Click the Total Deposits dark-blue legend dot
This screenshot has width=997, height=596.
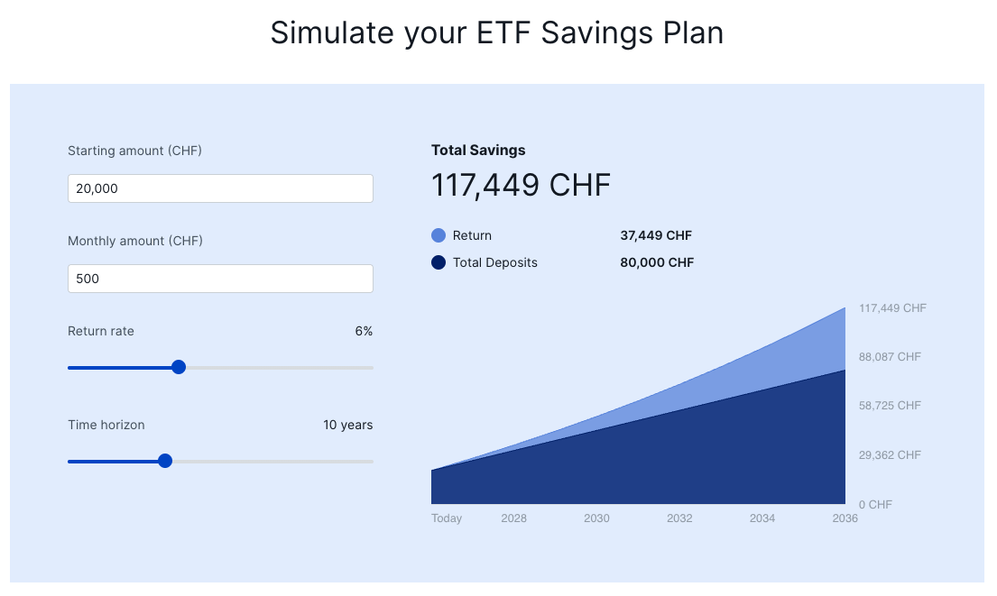438,262
